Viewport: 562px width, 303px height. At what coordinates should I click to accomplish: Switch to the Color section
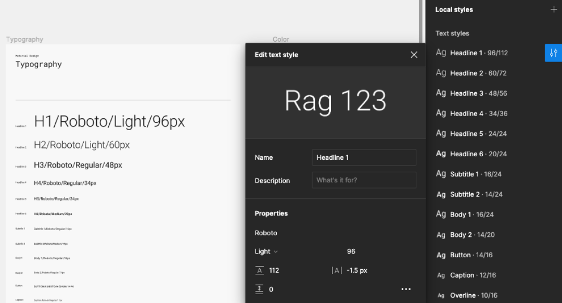[280, 39]
